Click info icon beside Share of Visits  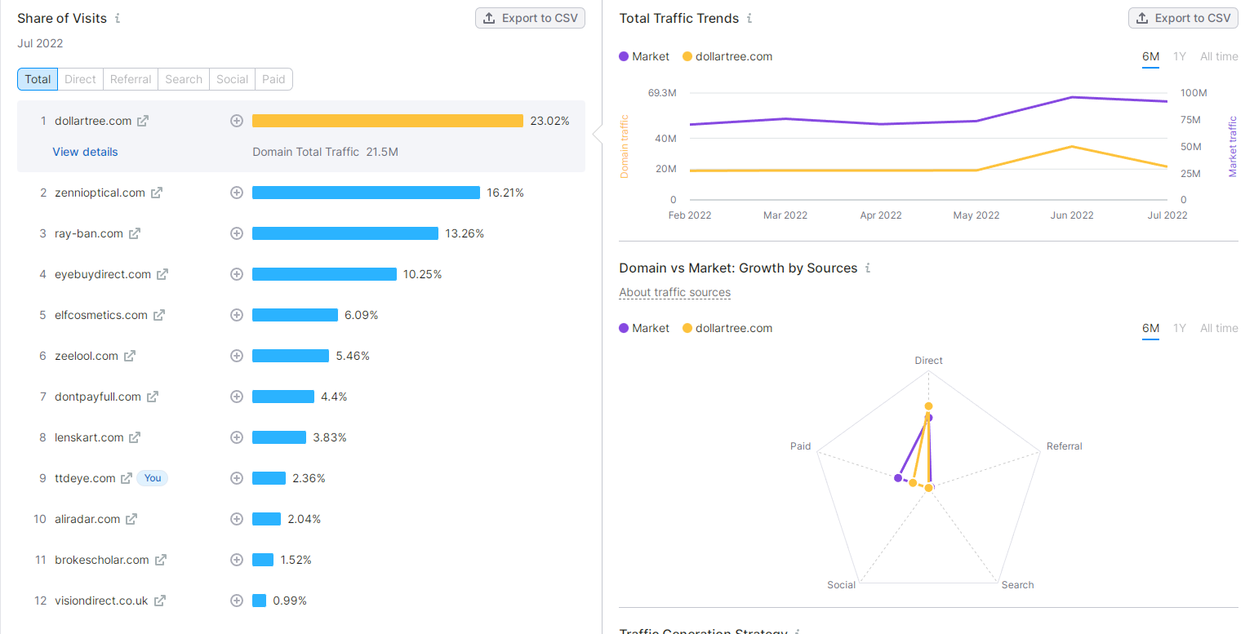118,18
